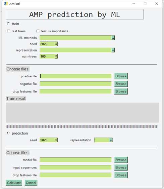164x189 pixels.
Task: Browse for the training drop features file
Action: (x=121, y=91)
